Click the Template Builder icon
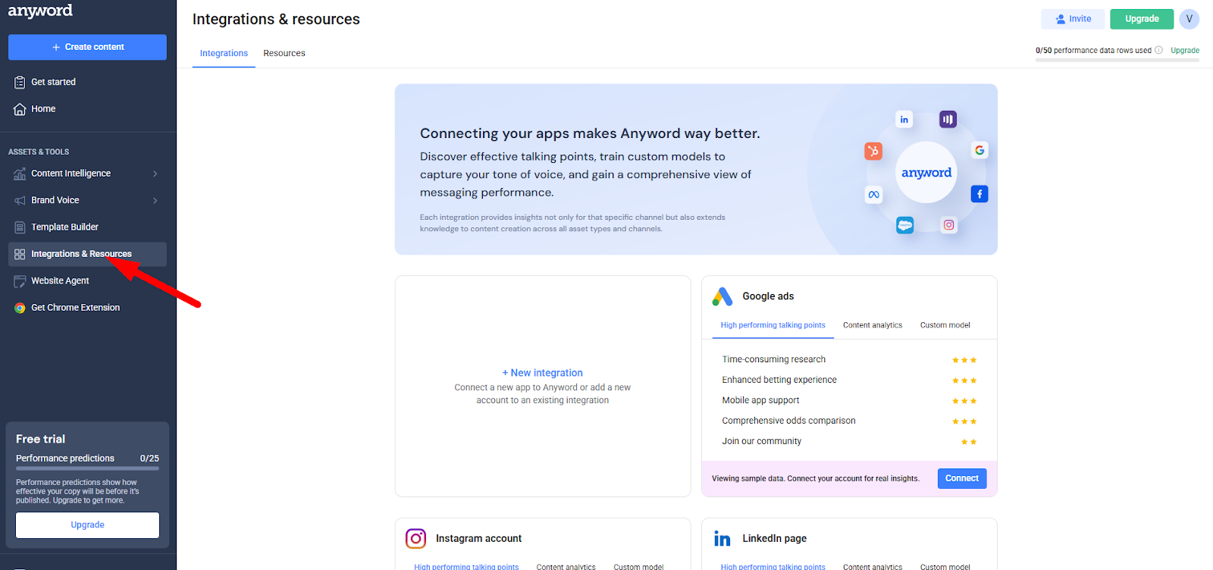Viewport: 1213px width, 570px height. click(20, 227)
